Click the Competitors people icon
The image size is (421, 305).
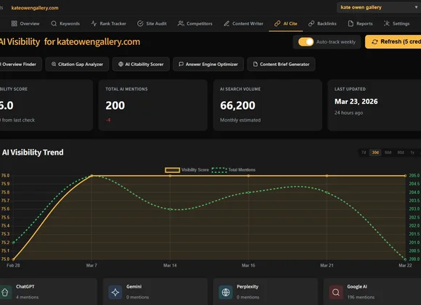181,24
